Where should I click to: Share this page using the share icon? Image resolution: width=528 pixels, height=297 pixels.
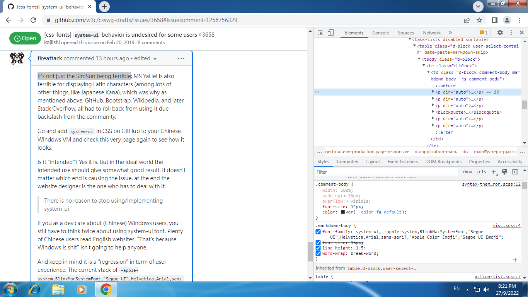coord(467,20)
